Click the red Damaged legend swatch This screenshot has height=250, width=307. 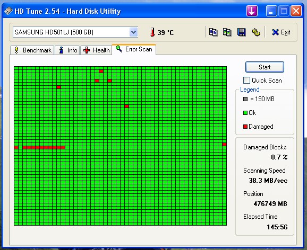tap(245, 127)
